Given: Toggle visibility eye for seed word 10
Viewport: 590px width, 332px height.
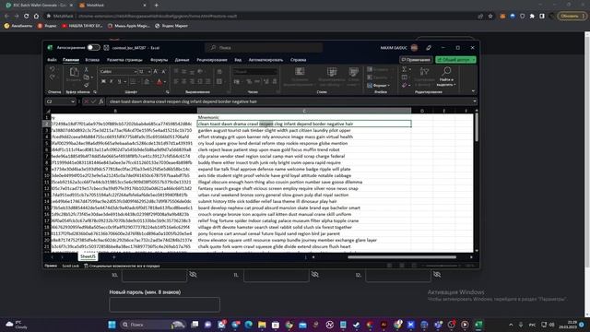Looking at the screenshot, I should point(193,275).
